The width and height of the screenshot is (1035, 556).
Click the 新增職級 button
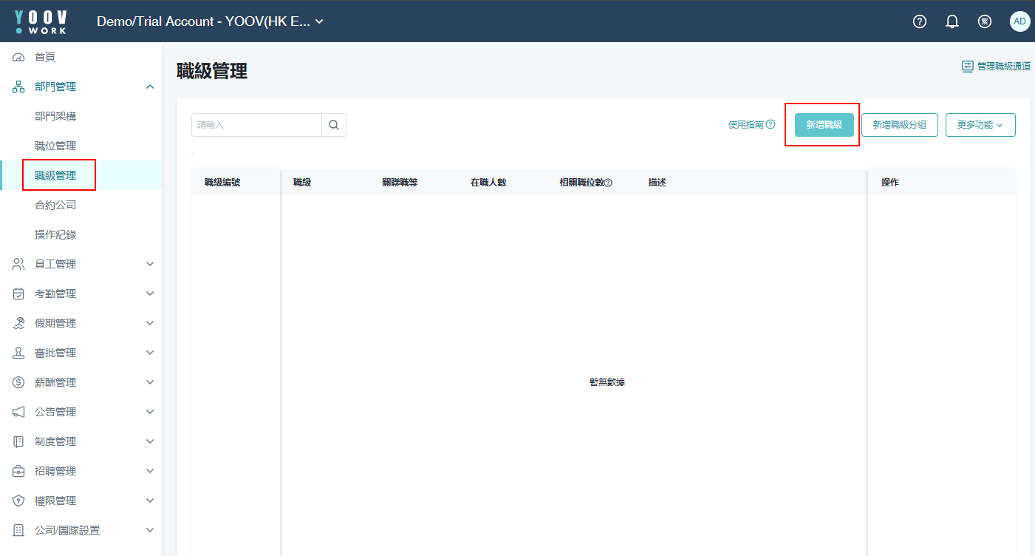(824, 125)
